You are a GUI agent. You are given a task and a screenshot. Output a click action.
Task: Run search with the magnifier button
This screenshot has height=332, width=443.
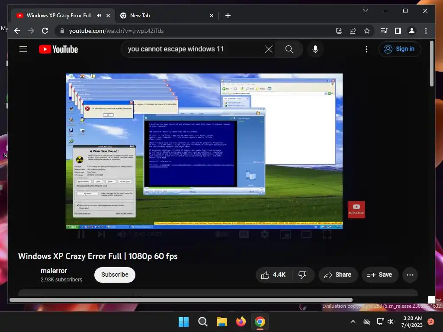click(289, 49)
